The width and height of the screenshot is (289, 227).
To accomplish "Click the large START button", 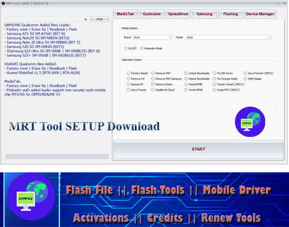I will (x=198, y=149).
